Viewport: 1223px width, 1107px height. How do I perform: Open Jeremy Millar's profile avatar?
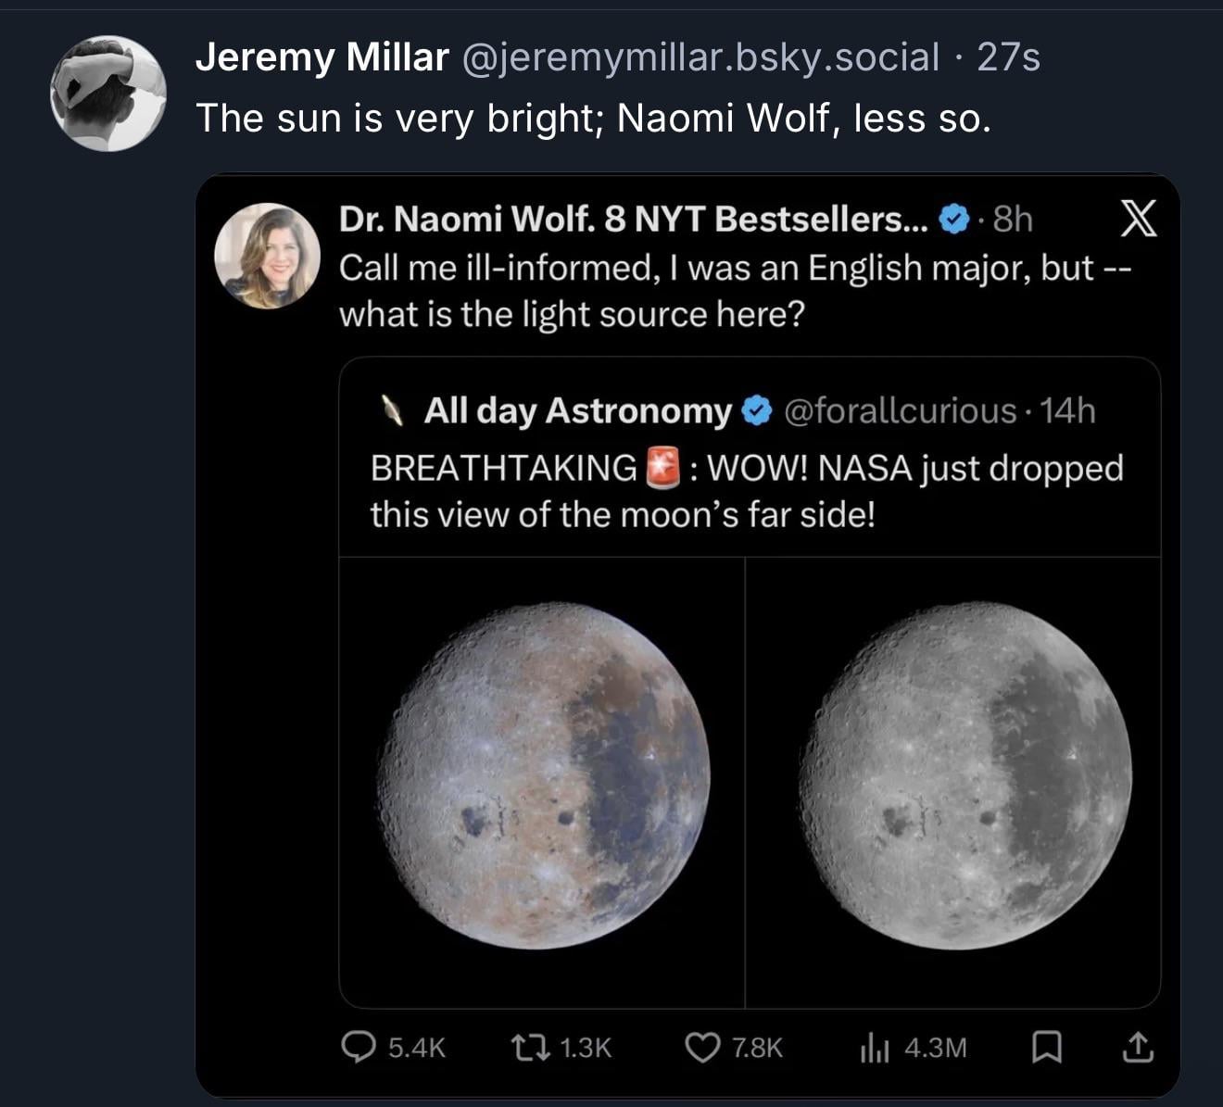[x=108, y=94]
